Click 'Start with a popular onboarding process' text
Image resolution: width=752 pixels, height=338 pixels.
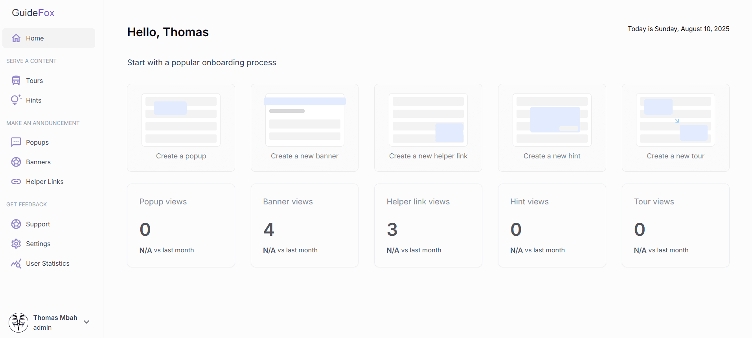click(202, 62)
